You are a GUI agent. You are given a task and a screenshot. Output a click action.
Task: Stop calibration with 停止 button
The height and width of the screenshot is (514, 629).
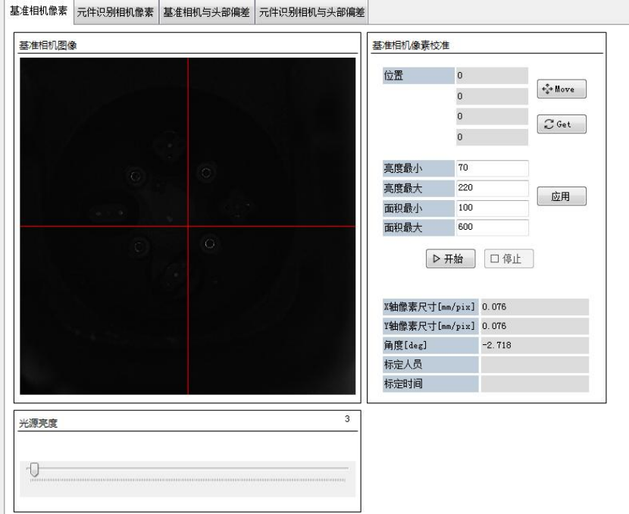(x=509, y=259)
